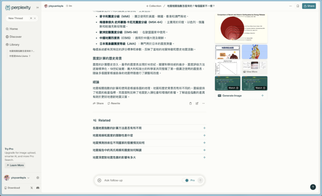
Task: Click the Rewrite button below the answer
Action: pos(113,103)
